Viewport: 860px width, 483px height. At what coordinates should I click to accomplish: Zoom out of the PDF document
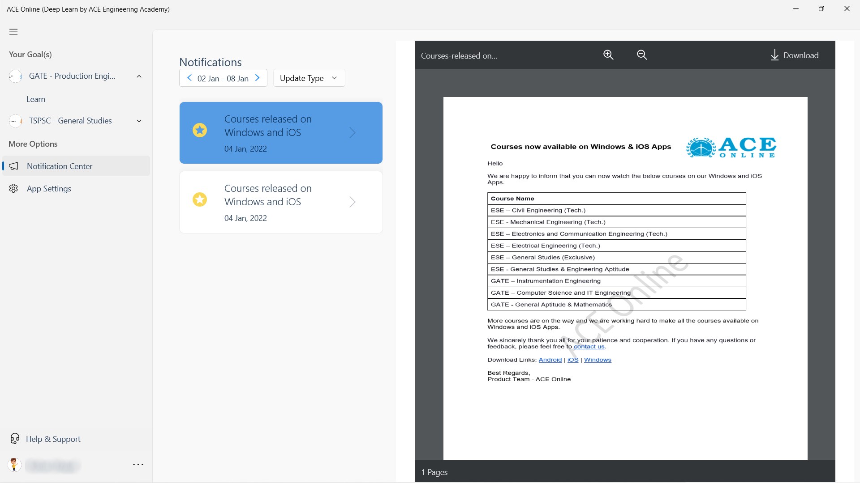tap(642, 55)
